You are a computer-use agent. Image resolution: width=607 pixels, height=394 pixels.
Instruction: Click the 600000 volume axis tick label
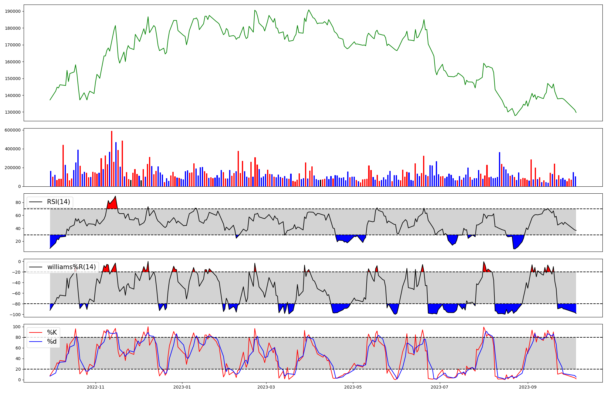13,130
